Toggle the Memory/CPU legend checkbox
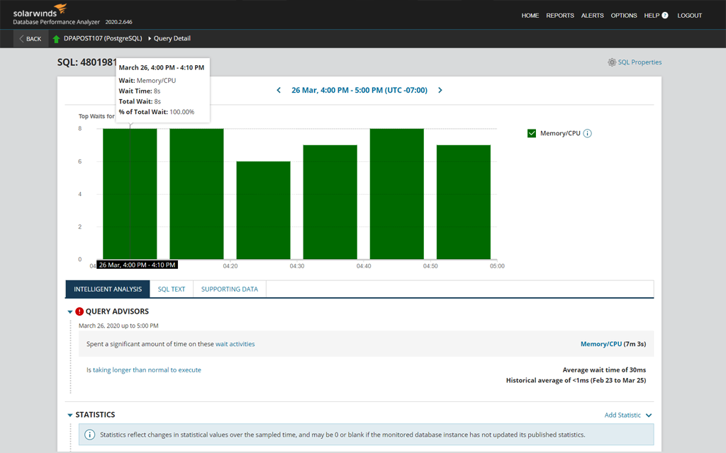The height and width of the screenshot is (453, 726). click(531, 133)
